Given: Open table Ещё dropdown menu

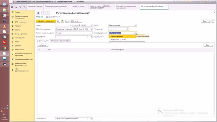Looking at the screenshot, I should click(208, 45).
